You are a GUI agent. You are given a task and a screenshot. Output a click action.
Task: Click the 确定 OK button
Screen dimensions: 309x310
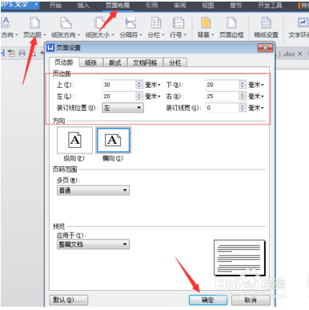click(208, 300)
